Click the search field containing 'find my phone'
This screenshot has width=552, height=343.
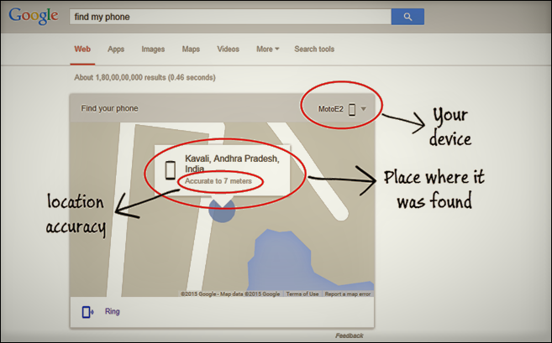(x=230, y=17)
